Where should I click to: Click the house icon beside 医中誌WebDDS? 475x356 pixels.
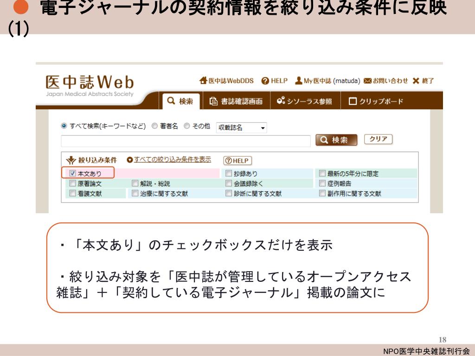pos(203,81)
